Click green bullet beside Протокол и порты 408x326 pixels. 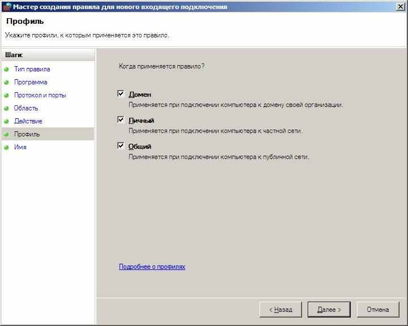point(6,96)
